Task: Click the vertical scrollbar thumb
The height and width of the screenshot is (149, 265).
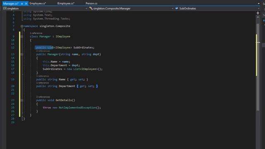Action: pos(258,67)
